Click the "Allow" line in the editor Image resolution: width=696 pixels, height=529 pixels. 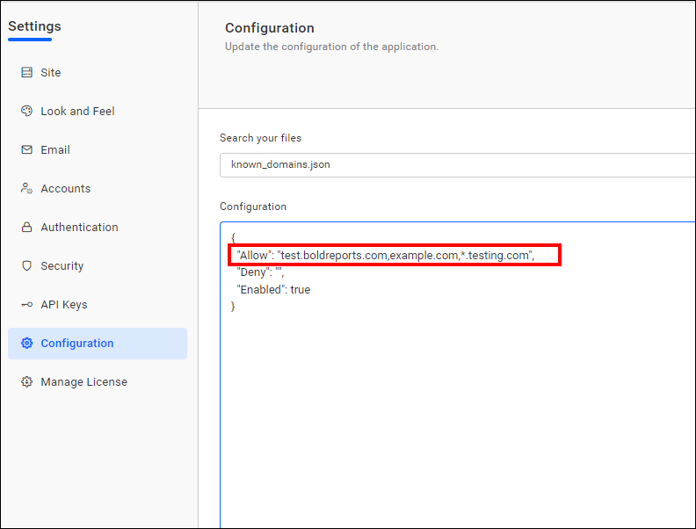pos(385,255)
